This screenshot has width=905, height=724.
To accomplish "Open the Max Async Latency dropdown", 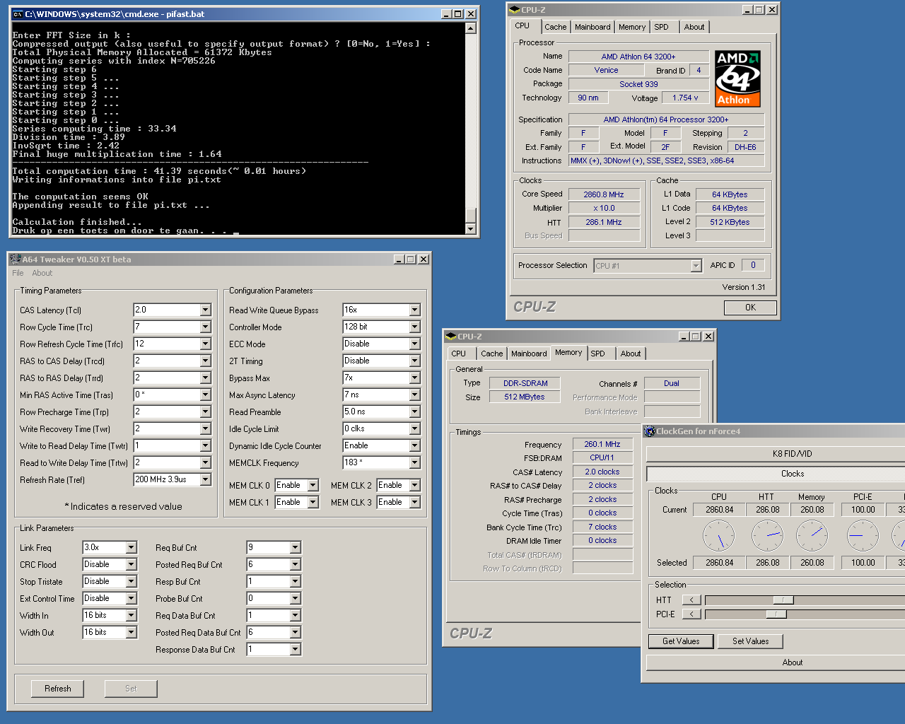I will tap(414, 395).
